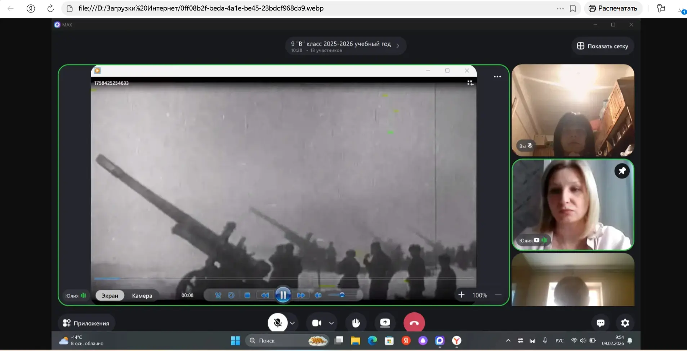Open call settings gear icon
Viewport: 687px width, 351px height.
tap(625, 323)
